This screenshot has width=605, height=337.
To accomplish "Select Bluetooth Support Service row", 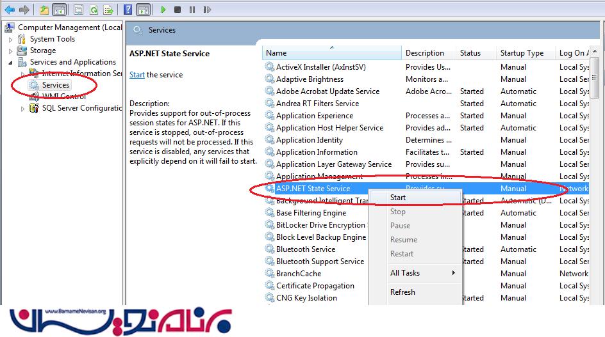I will pyautogui.click(x=320, y=262).
